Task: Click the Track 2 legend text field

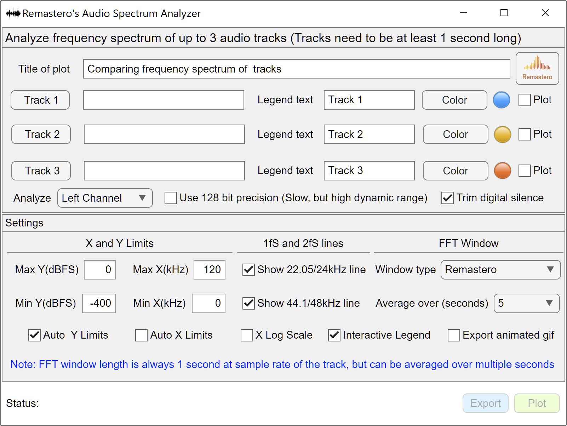Action: pos(369,134)
